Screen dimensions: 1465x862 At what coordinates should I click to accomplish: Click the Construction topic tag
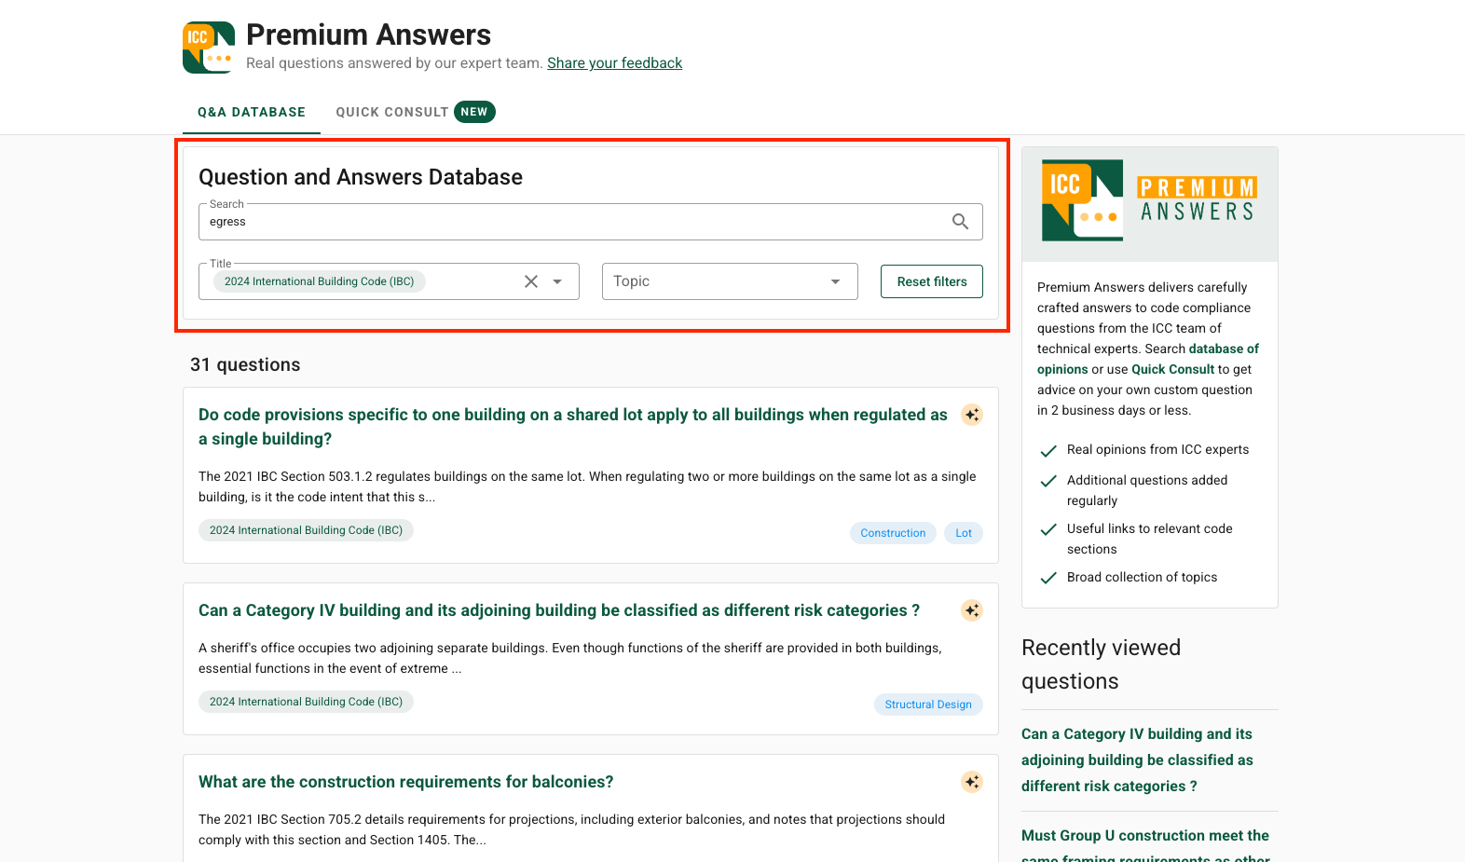pyautogui.click(x=893, y=533)
